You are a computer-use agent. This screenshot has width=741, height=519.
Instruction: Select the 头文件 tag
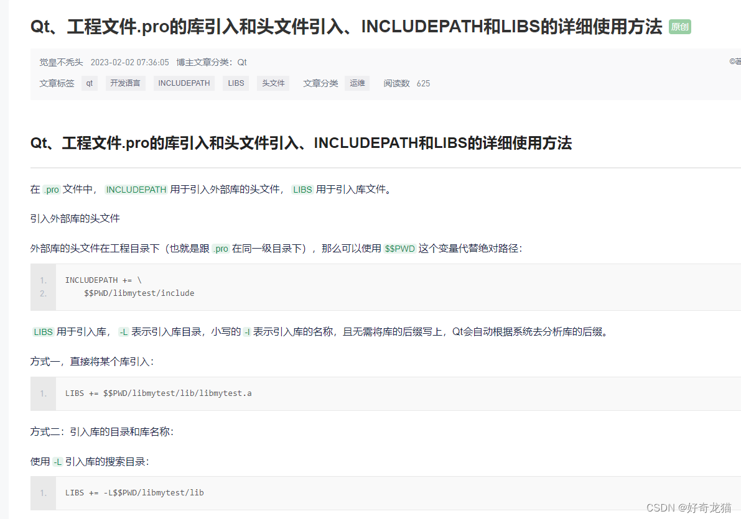click(273, 83)
